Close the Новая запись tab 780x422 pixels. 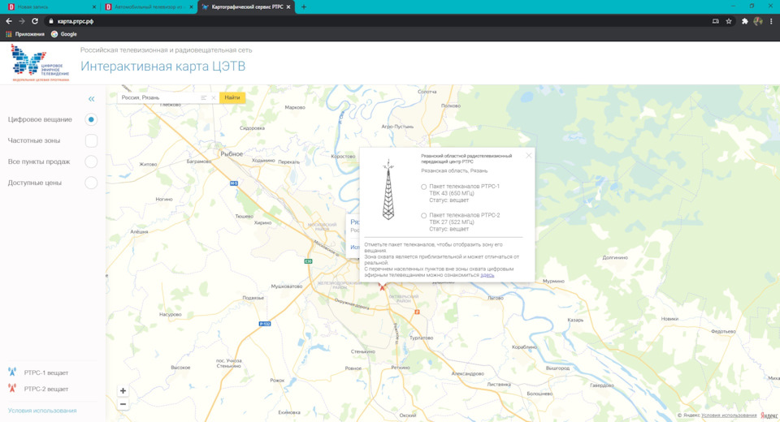point(94,7)
